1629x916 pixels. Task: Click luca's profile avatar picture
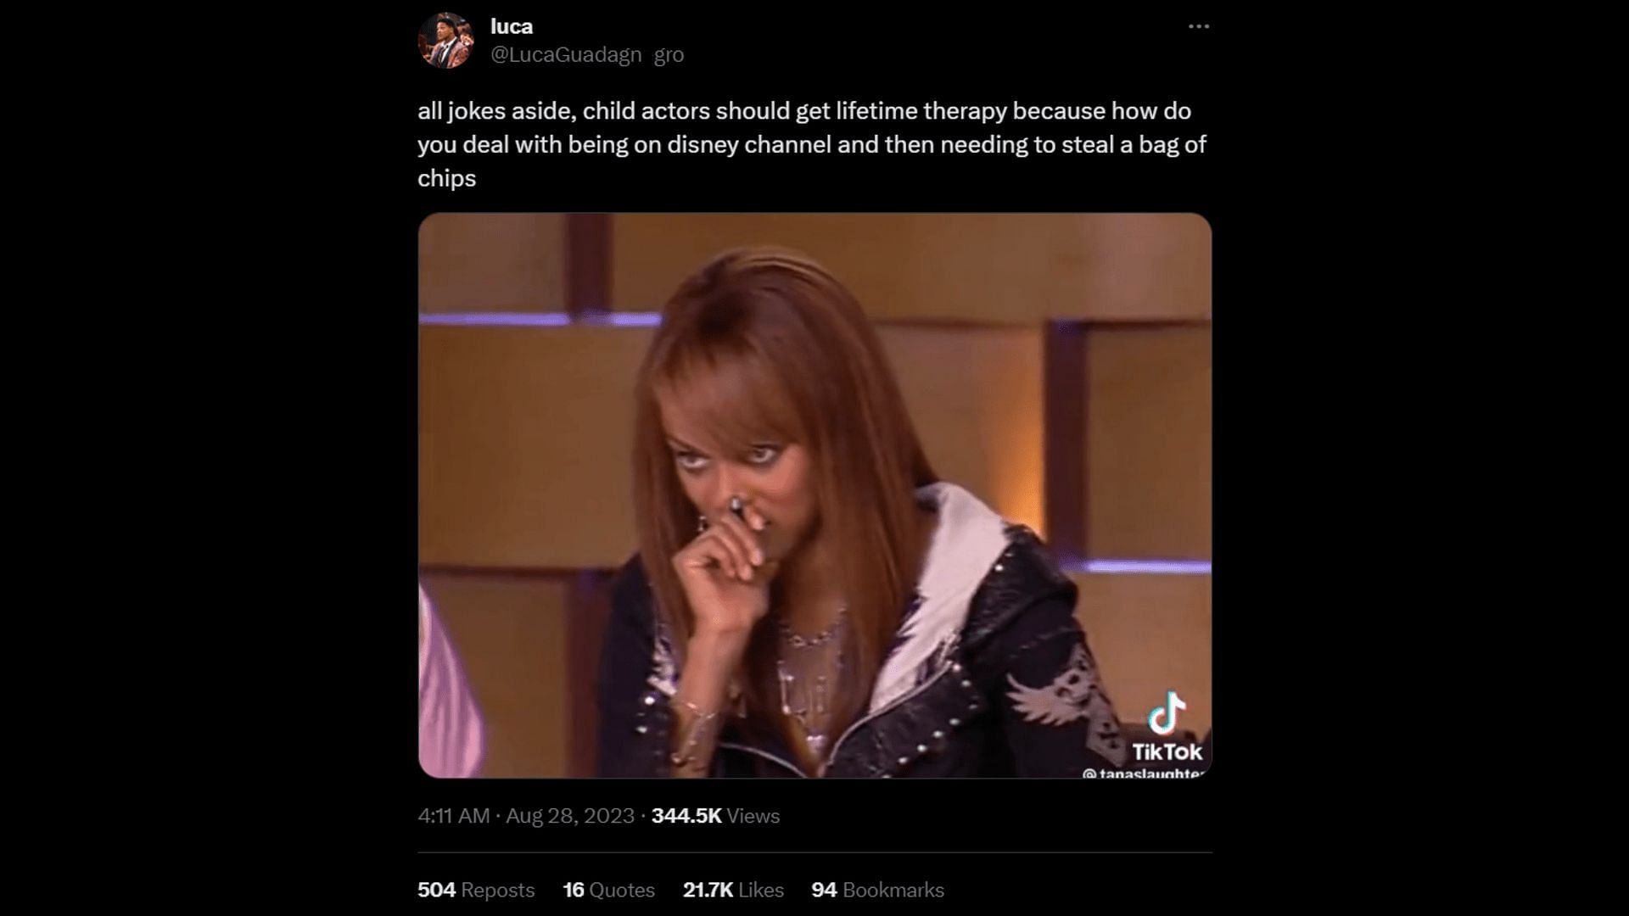(445, 40)
